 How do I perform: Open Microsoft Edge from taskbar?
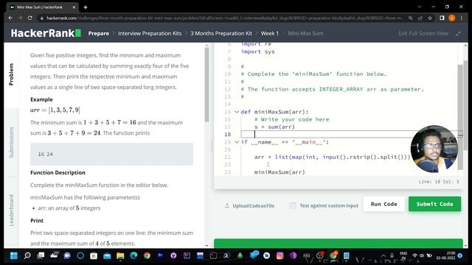tap(133, 255)
